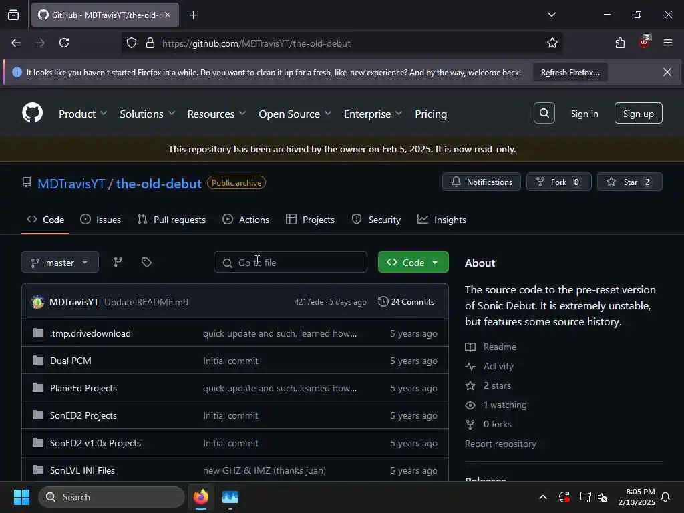
Task: Click the GitHub Octocat logo
Action: (32, 113)
